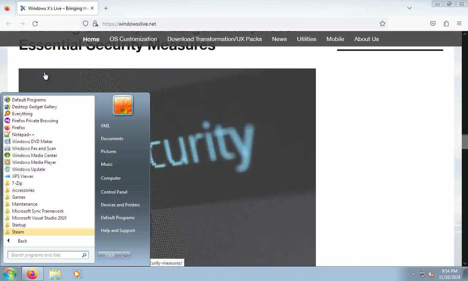Click the windowsxlive.net address bar
Viewport: 468px width, 281px height.
[234, 24]
